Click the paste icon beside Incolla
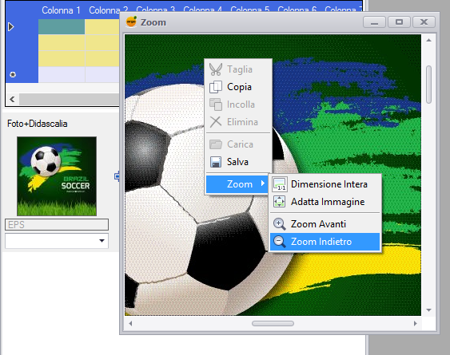The width and height of the screenshot is (450, 355). [x=216, y=105]
